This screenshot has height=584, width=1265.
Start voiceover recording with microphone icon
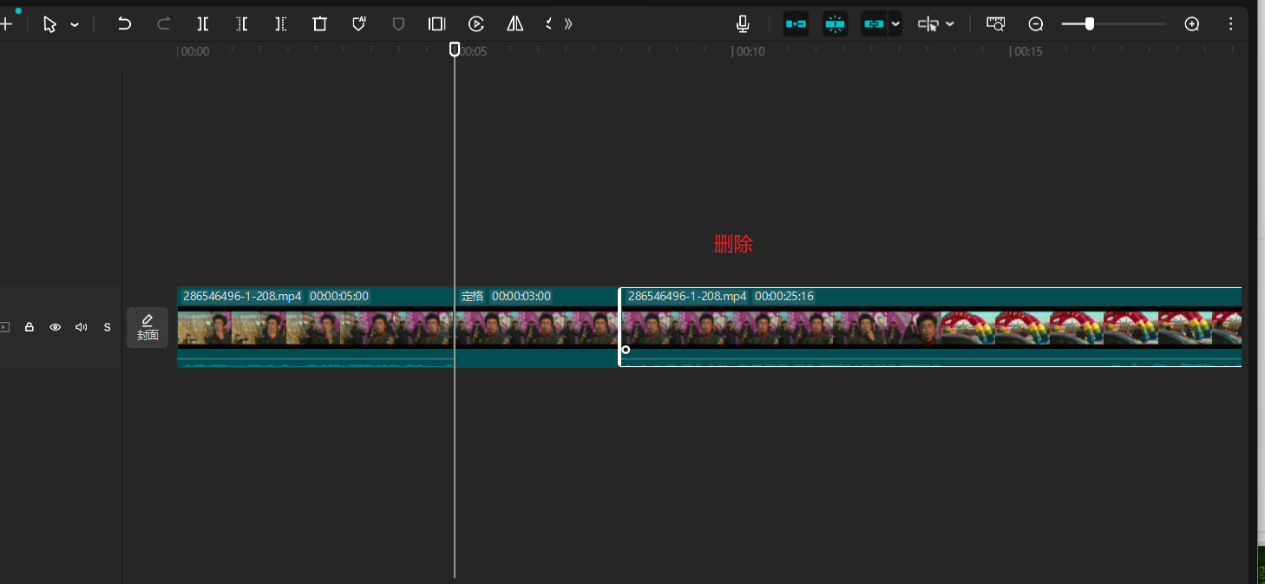(743, 24)
